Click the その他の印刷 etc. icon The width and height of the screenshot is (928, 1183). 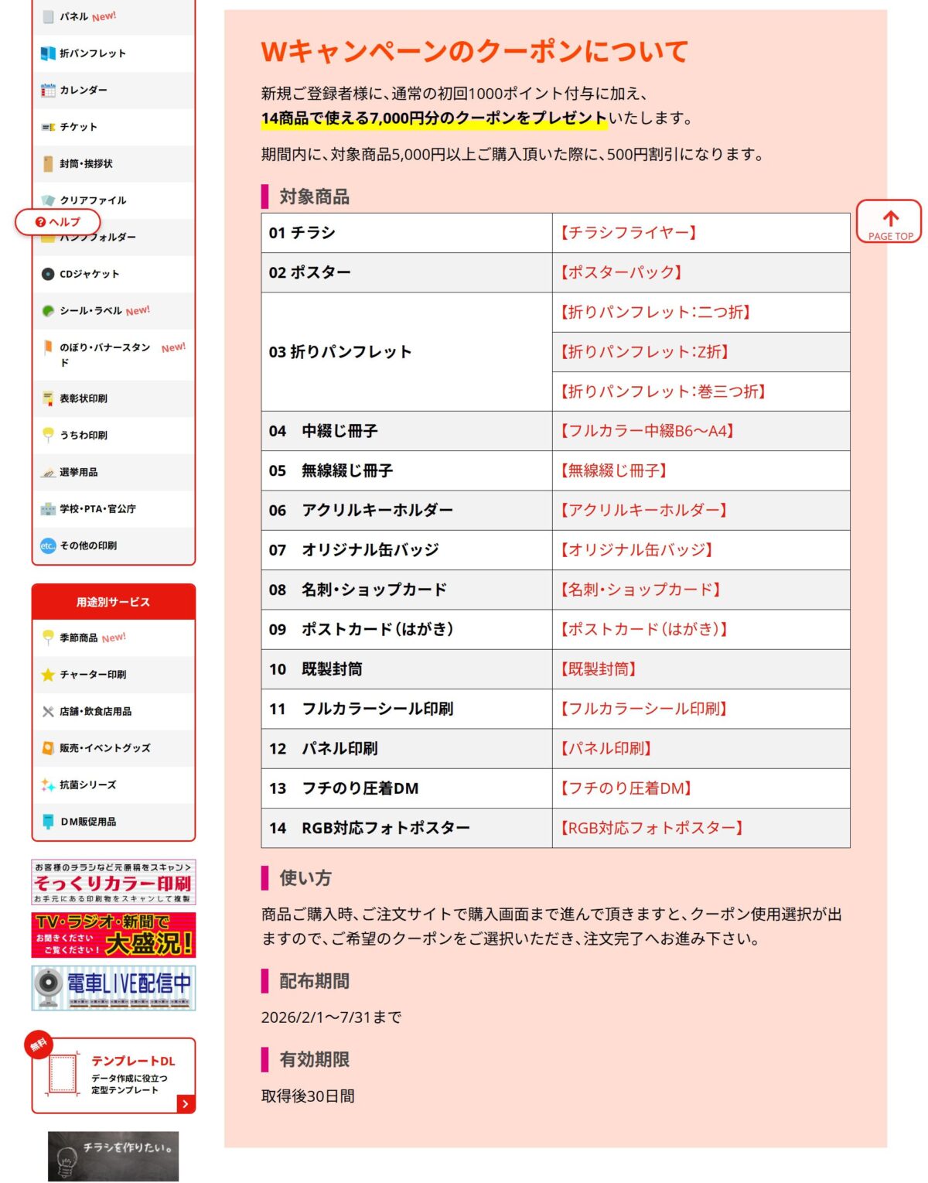(x=48, y=545)
